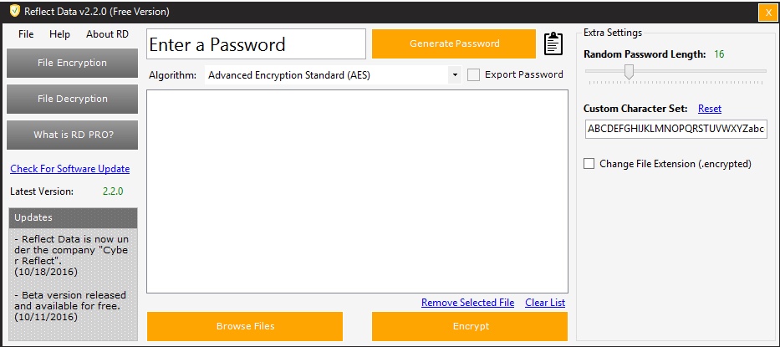Enable the Export Password checkbox
Viewport: 780px width, 347px height.
point(474,74)
